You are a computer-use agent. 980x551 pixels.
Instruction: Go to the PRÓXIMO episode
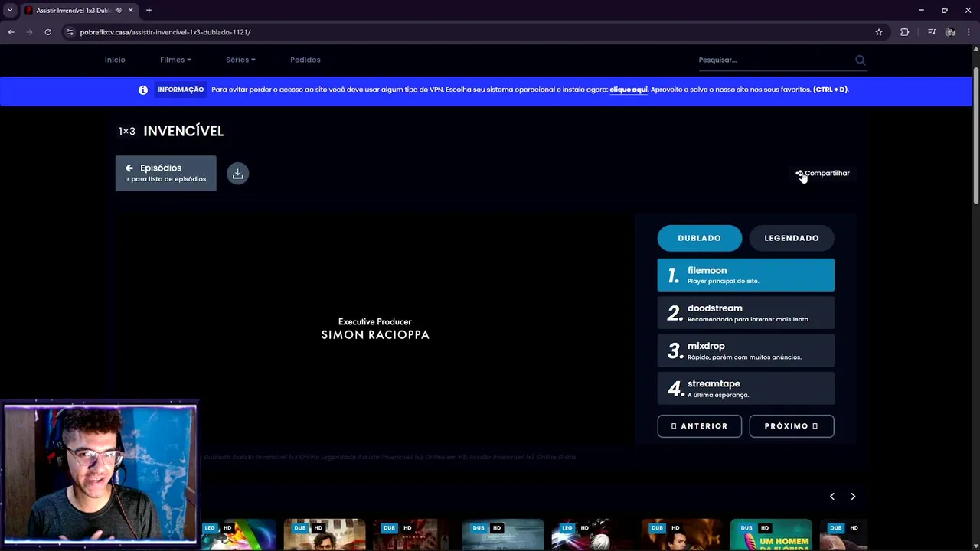click(792, 426)
